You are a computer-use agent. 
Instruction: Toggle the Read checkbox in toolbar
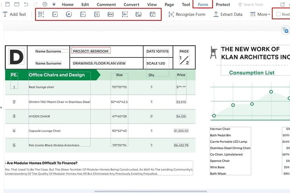click(x=278, y=14)
